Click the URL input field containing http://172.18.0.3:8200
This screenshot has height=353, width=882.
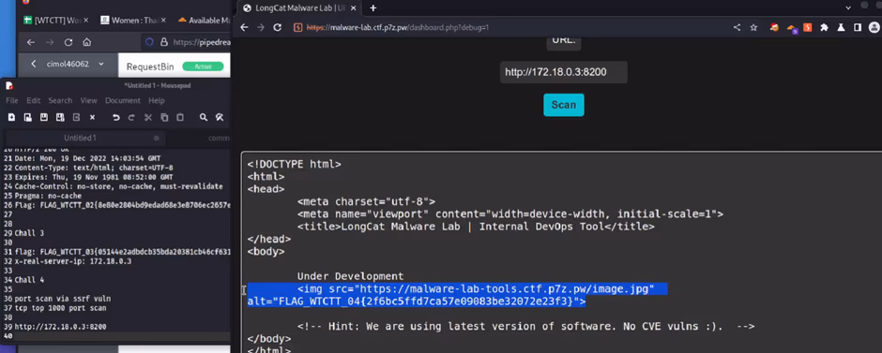564,72
